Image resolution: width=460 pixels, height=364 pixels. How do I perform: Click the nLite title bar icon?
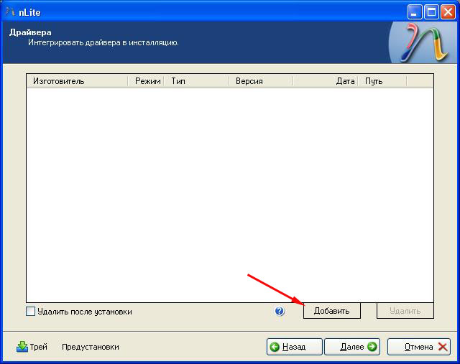(9, 12)
